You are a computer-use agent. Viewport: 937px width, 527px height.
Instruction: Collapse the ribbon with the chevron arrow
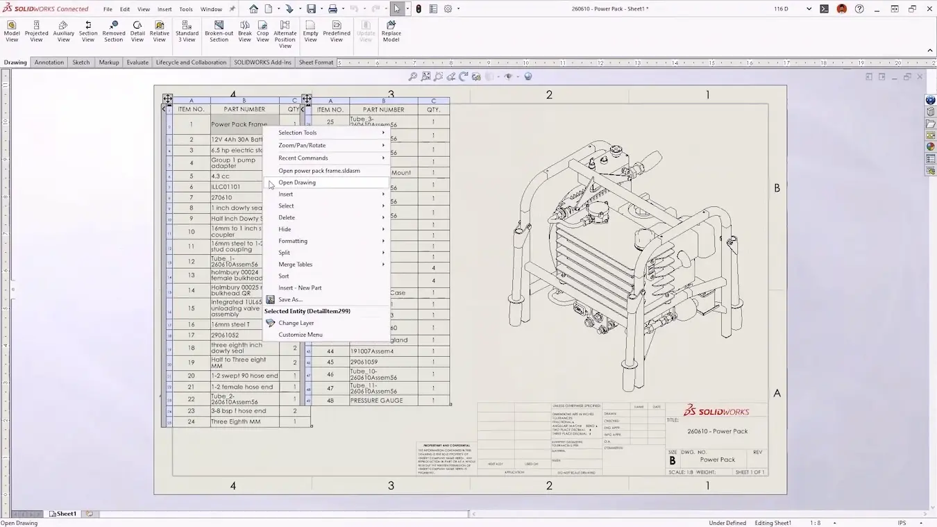coord(930,50)
